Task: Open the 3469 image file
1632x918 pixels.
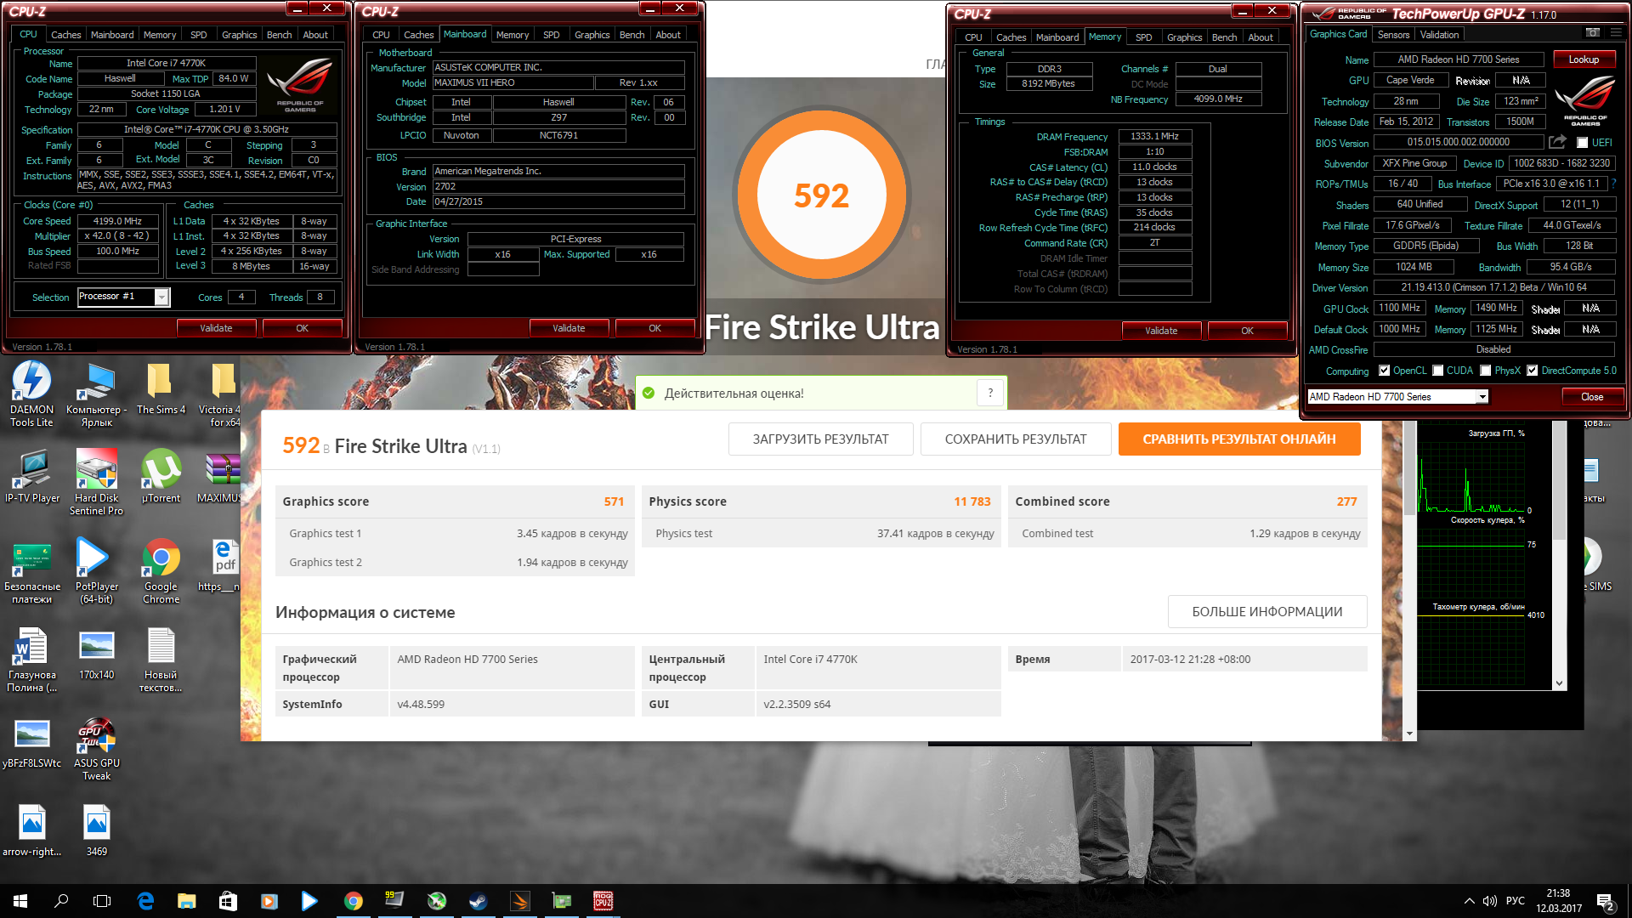Action: pos(96,830)
